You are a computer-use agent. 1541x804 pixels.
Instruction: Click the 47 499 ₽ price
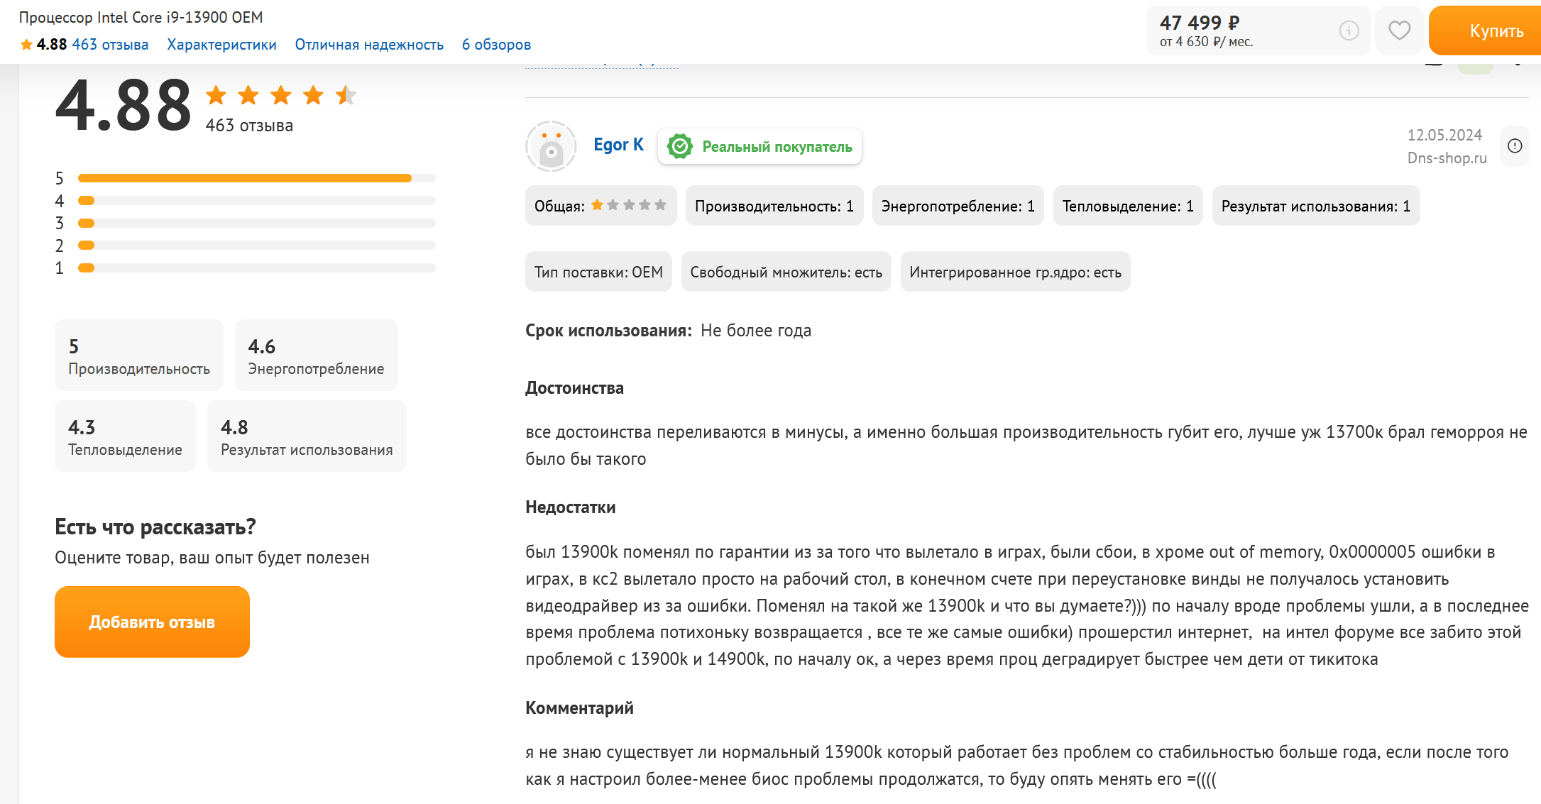tap(1200, 23)
